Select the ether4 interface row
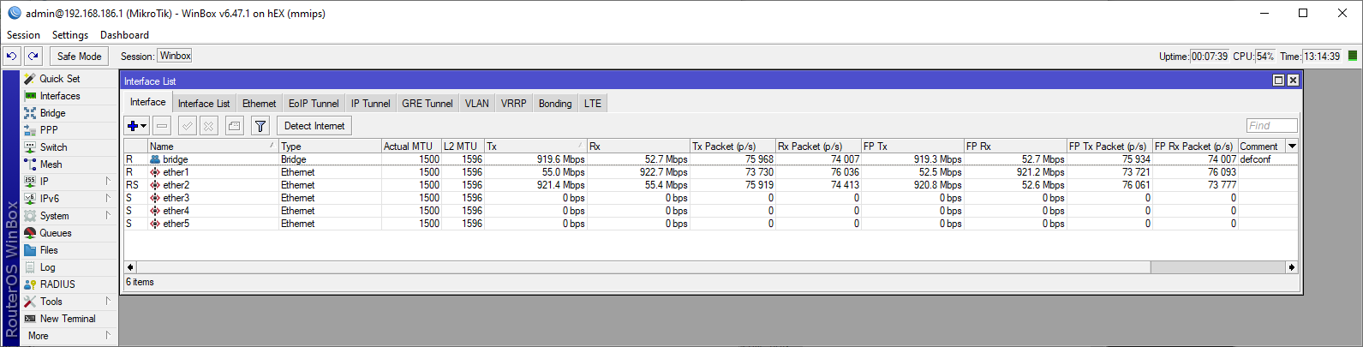Viewport: 1363px width, 347px height. (710, 211)
